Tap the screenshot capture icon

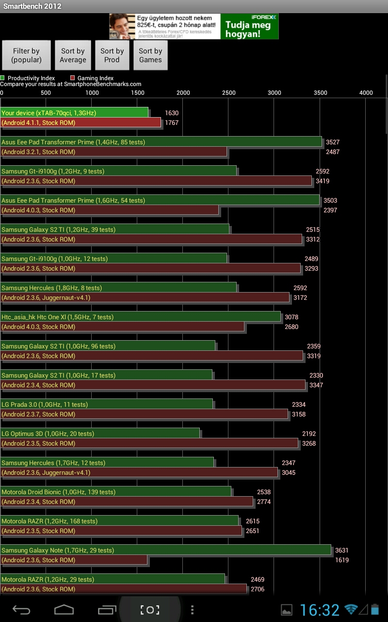tap(150, 610)
